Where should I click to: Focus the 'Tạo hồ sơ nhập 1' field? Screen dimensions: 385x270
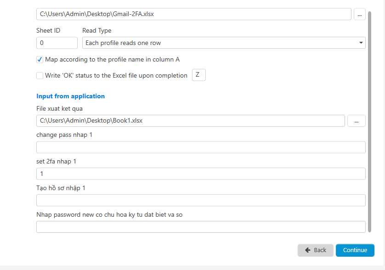tap(201, 200)
